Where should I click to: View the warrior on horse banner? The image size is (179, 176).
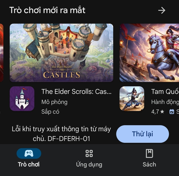(x=149, y=53)
